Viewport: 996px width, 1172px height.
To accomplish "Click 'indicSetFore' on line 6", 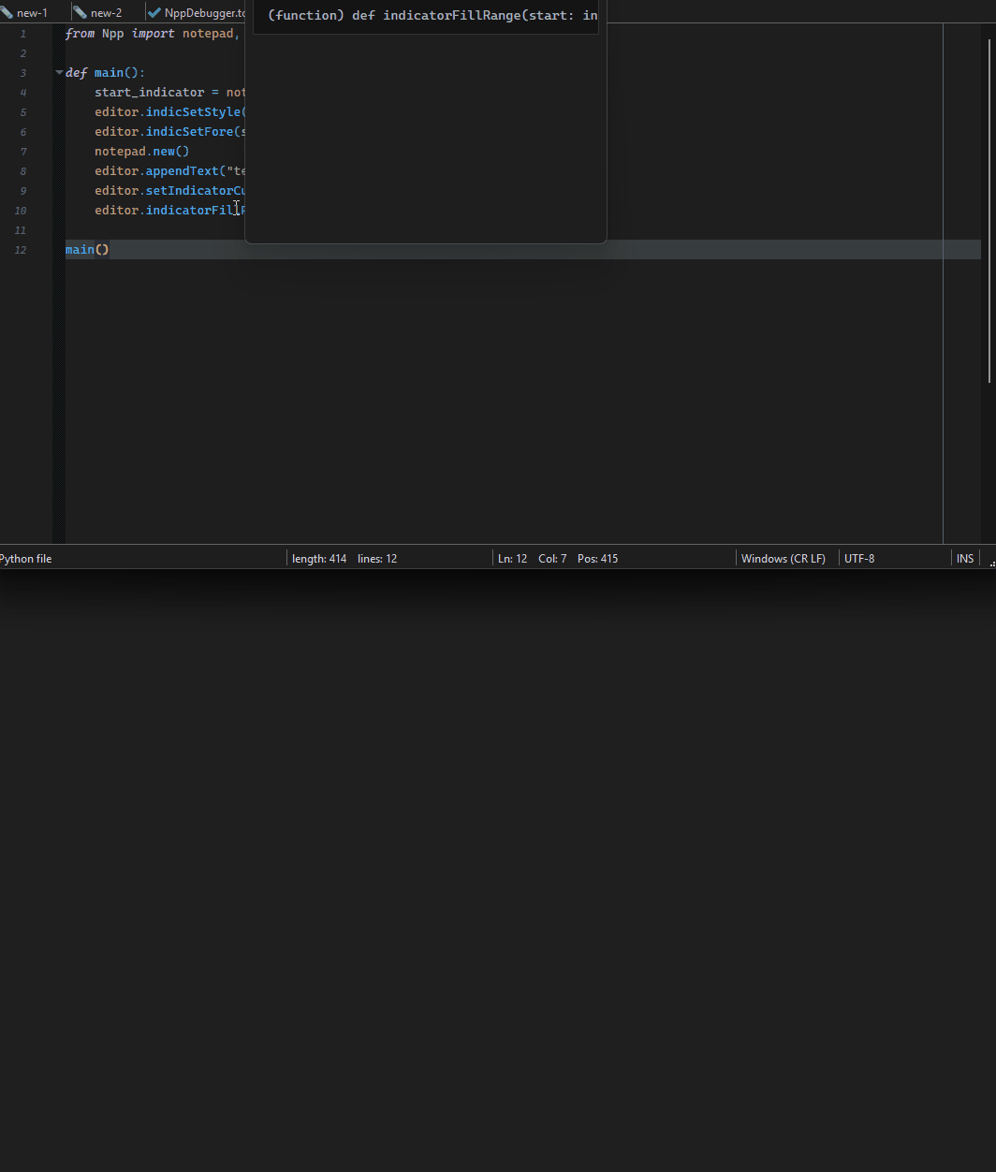I will coord(189,132).
